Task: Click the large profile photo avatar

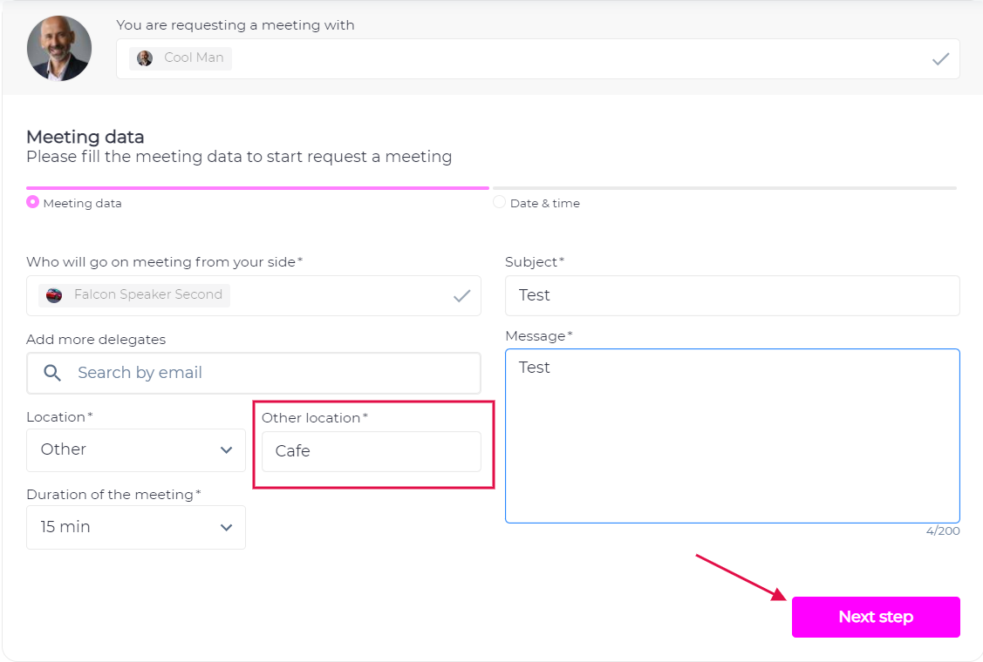Action: (59, 48)
